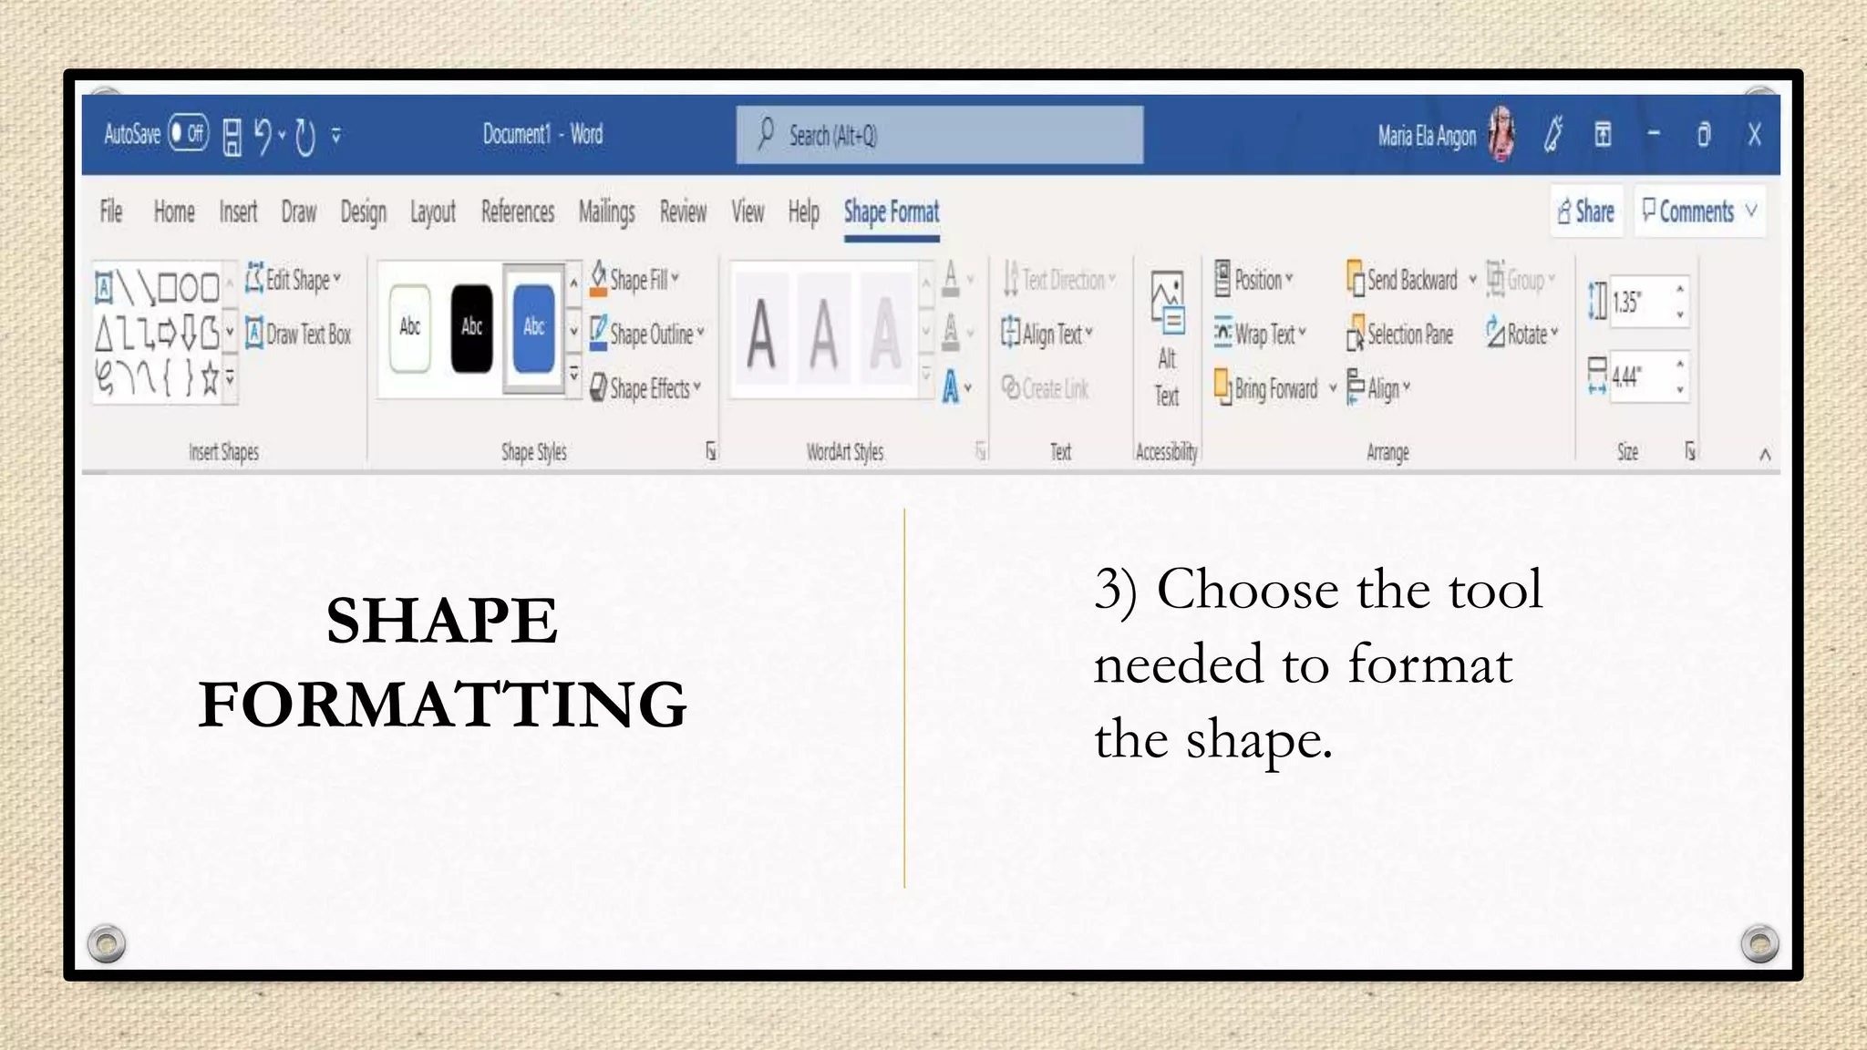This screenshot has height=1050, width=1867.
Task: Open Alt Text accessibility tool
Action: (x=1167, y=339)
